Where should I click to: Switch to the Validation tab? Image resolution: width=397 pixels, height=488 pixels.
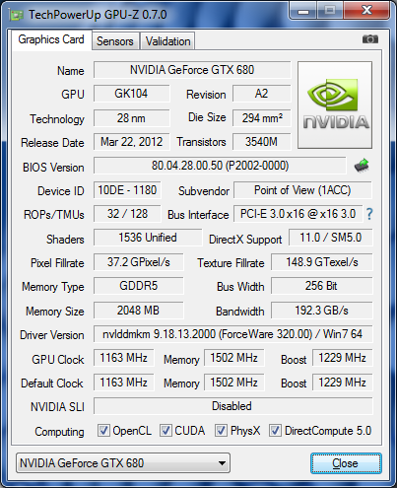pyautogui.click(x=167, y=41)
